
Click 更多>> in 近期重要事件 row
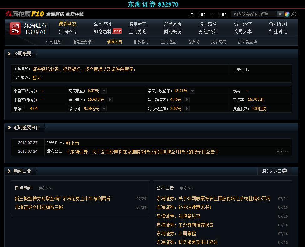[x=282, y=152]
